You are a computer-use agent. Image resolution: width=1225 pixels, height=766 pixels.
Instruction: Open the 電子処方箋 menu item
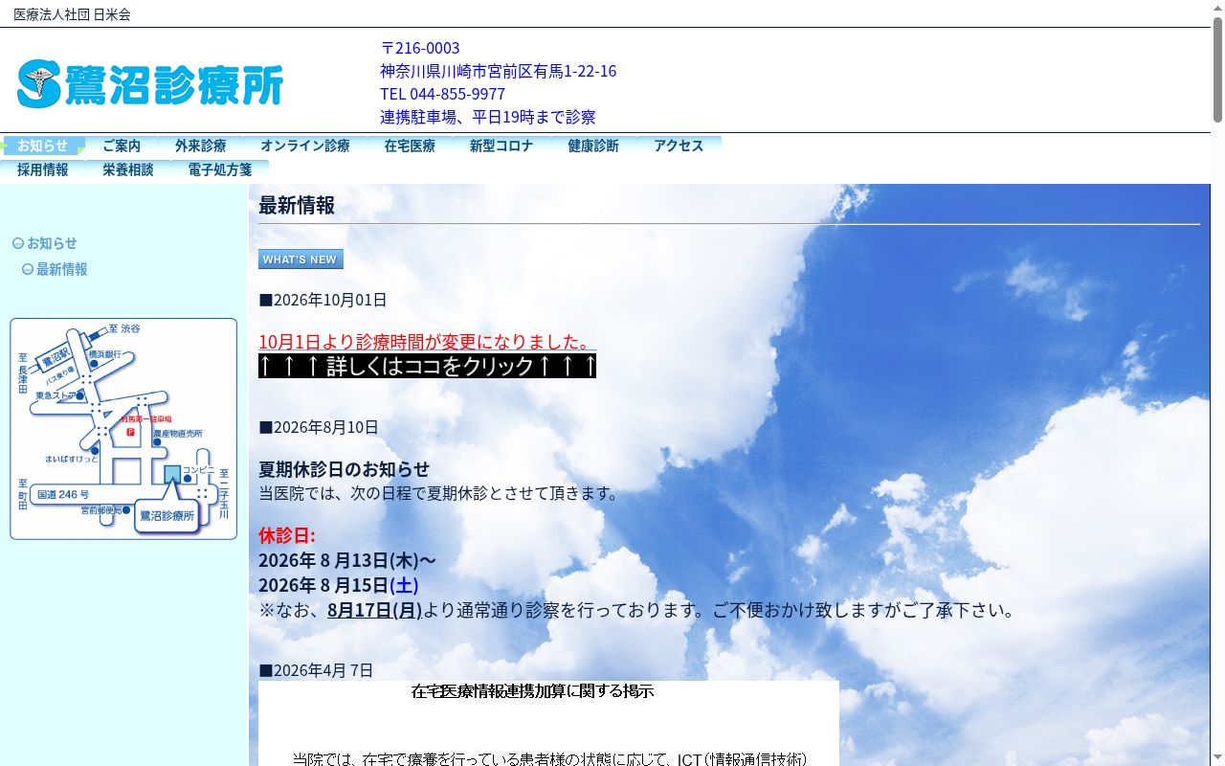(220, 170)
